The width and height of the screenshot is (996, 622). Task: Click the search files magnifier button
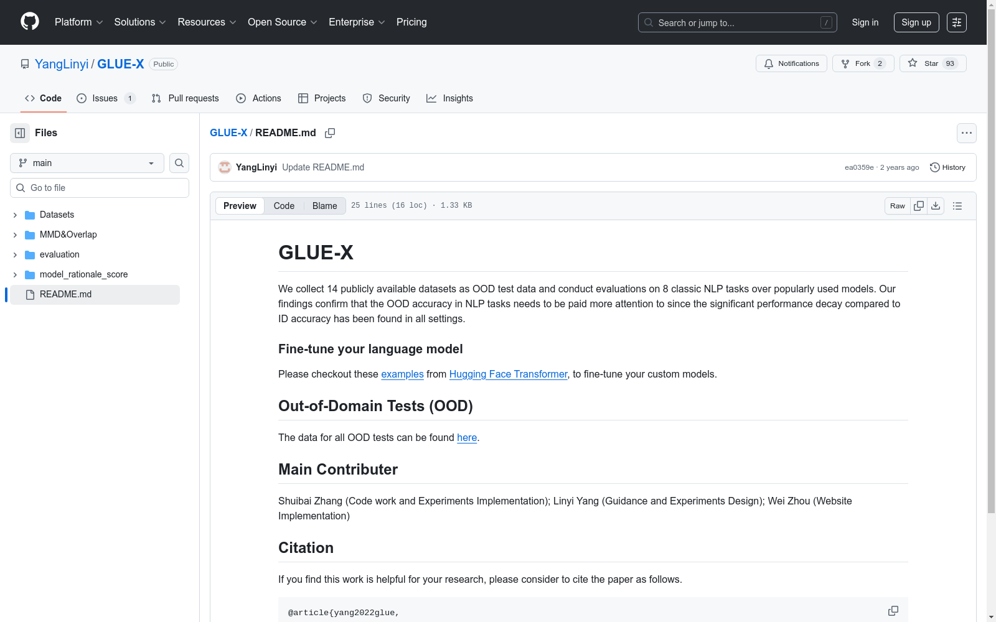tap(179, 163)
